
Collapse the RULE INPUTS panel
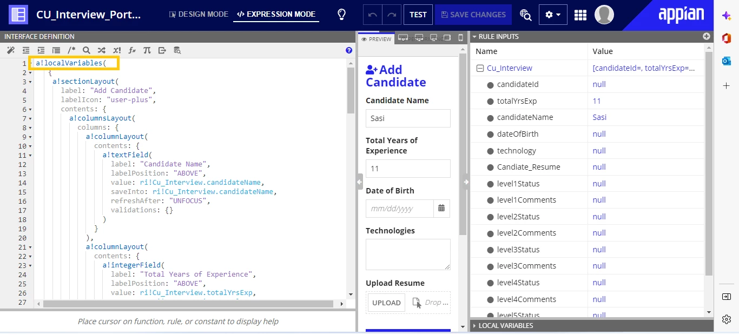[474, 36]
